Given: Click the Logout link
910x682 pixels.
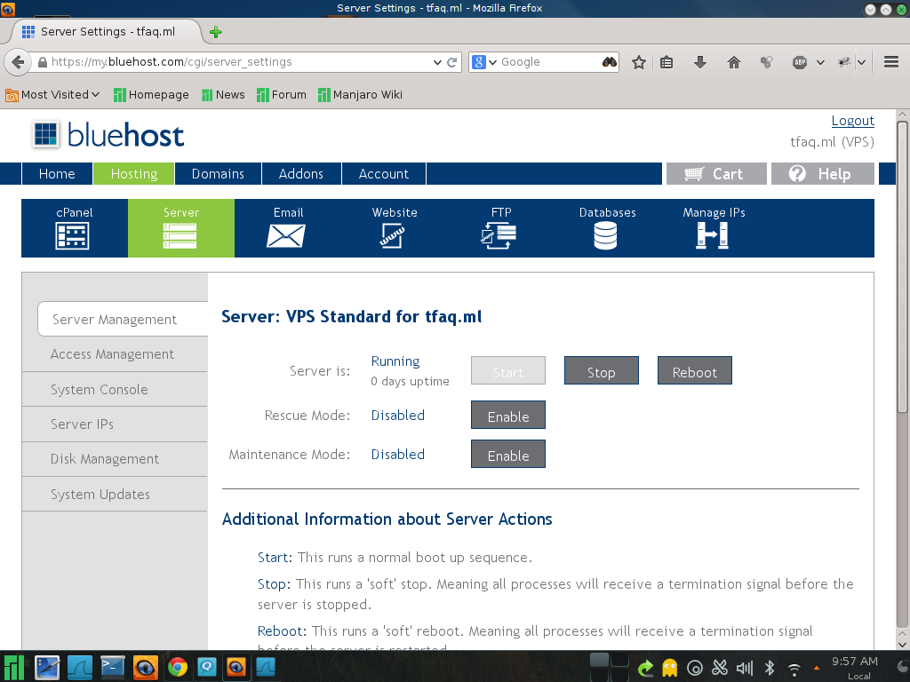Looking at the screenshot, I should [x=852, y=121].
